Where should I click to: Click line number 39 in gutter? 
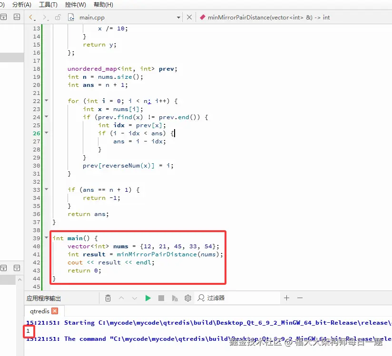click(37, 238)
